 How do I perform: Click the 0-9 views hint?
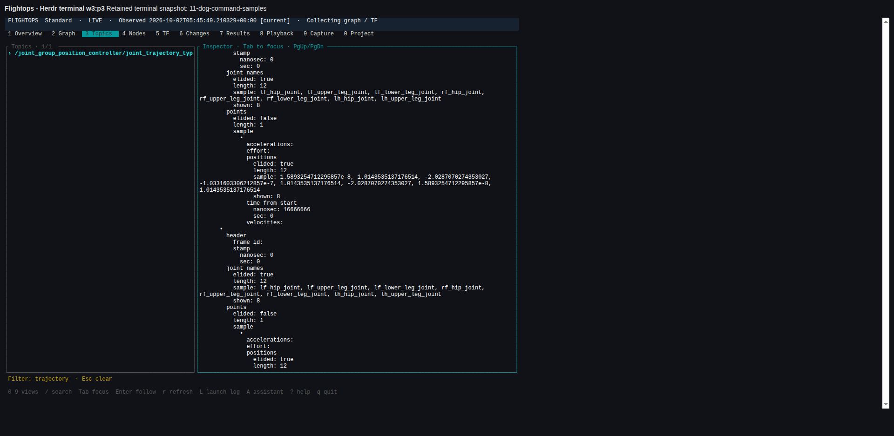pos(23,392)
